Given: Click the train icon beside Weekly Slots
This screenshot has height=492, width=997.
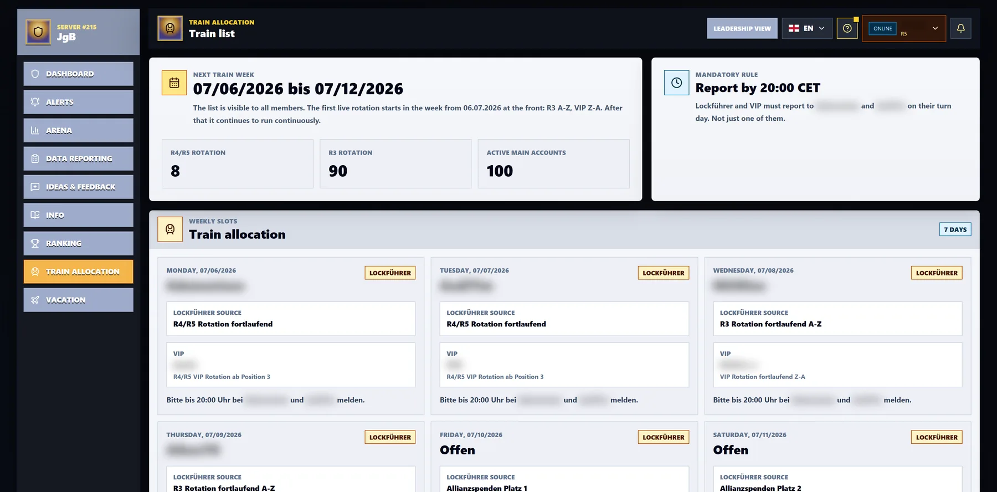Looking at the screenshot, I should (x=170, y=229).
